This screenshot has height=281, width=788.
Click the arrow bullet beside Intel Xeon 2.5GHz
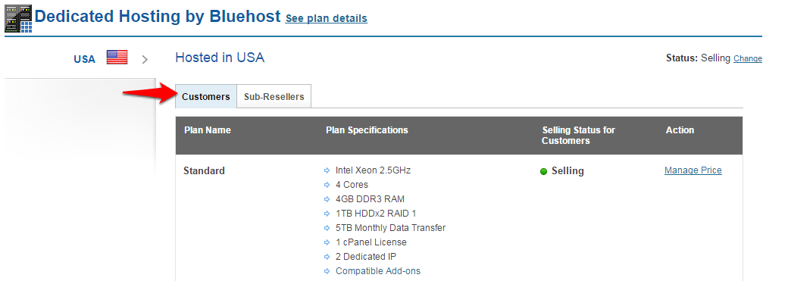click(x=327, y=171)
